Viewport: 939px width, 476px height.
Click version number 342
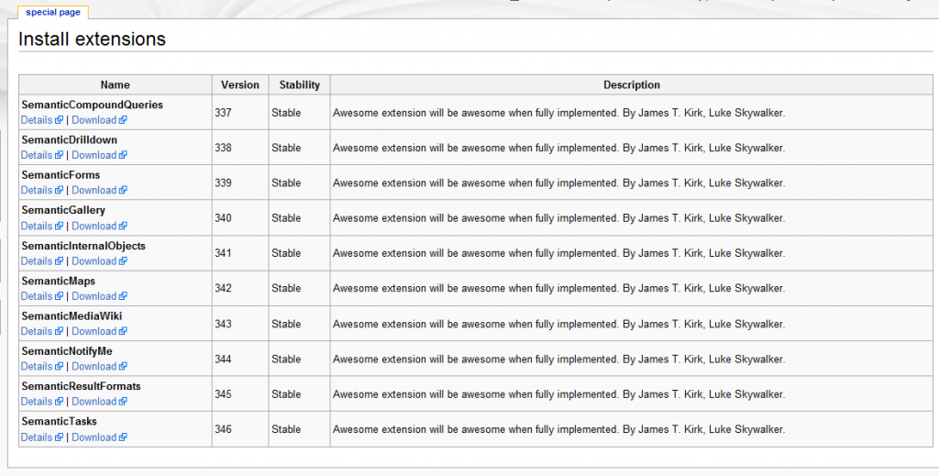224,289
